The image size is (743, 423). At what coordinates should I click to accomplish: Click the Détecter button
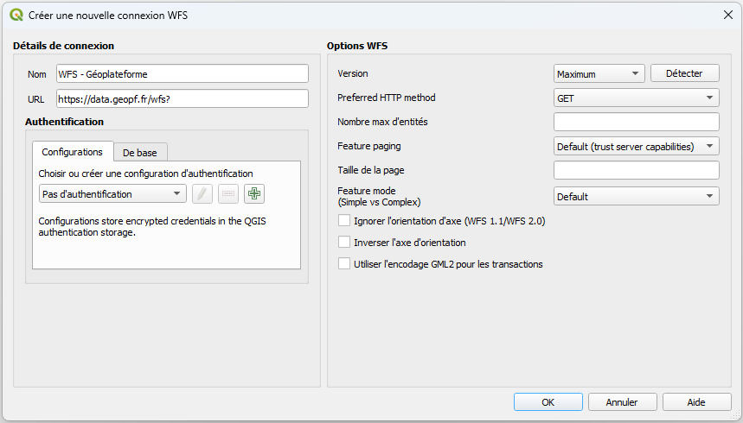[x=685, y=73]
